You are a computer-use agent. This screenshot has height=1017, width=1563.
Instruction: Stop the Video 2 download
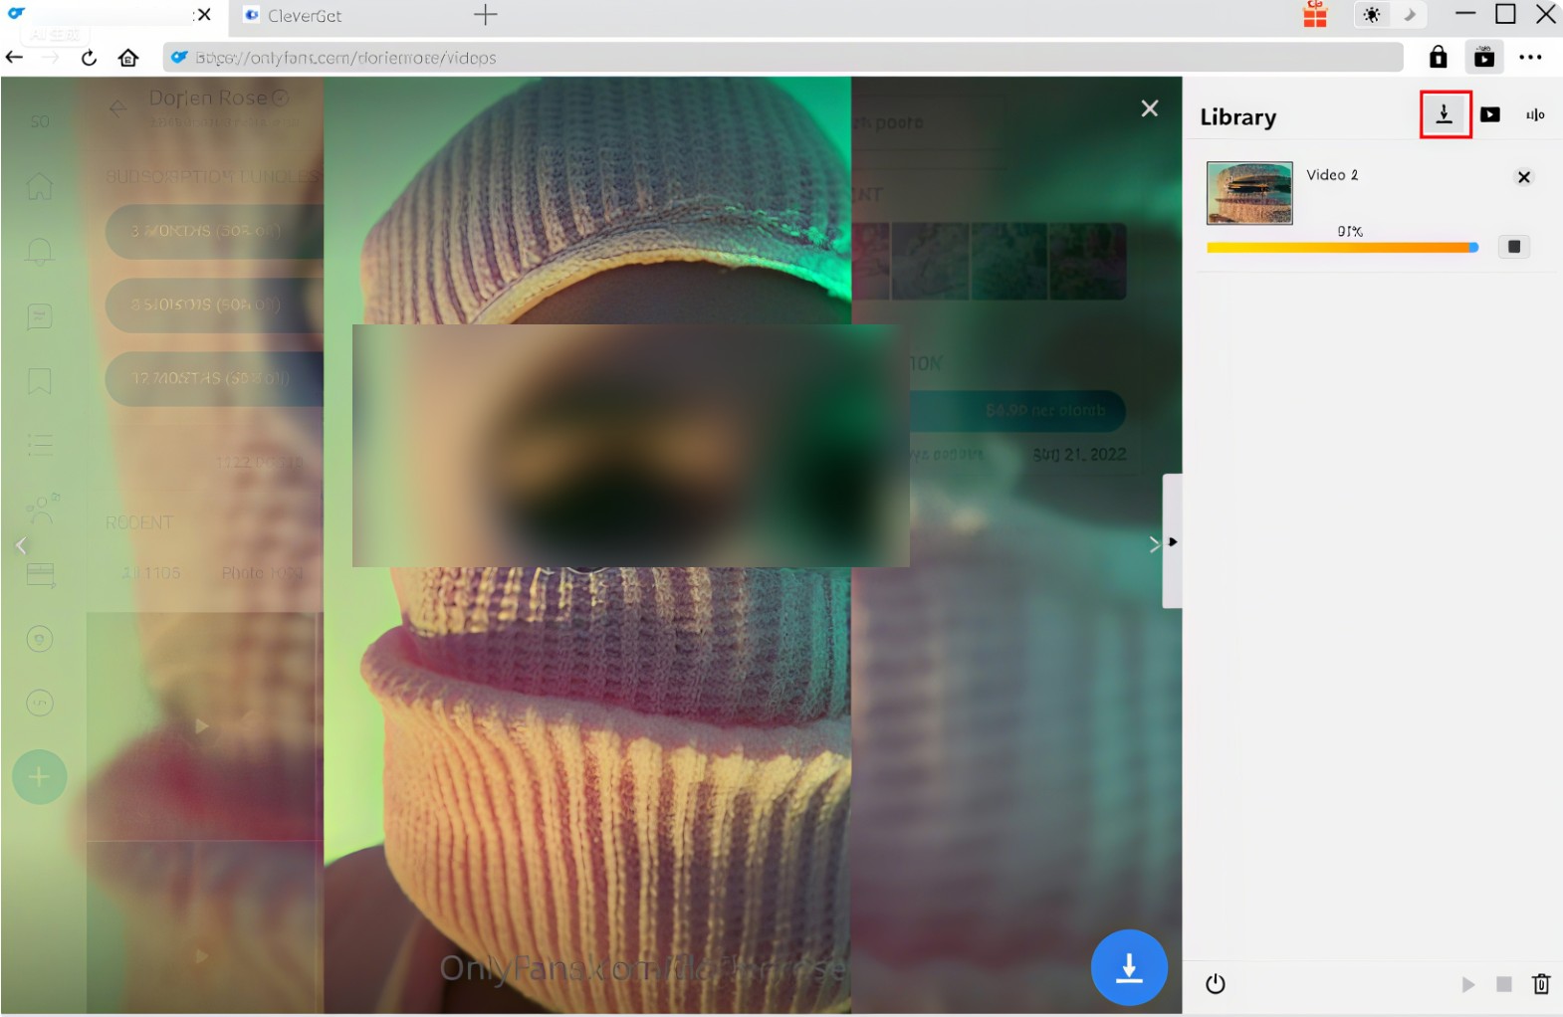[1514, 247]
